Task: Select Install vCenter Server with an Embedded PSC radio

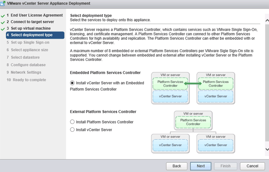Action: [72, 83]
